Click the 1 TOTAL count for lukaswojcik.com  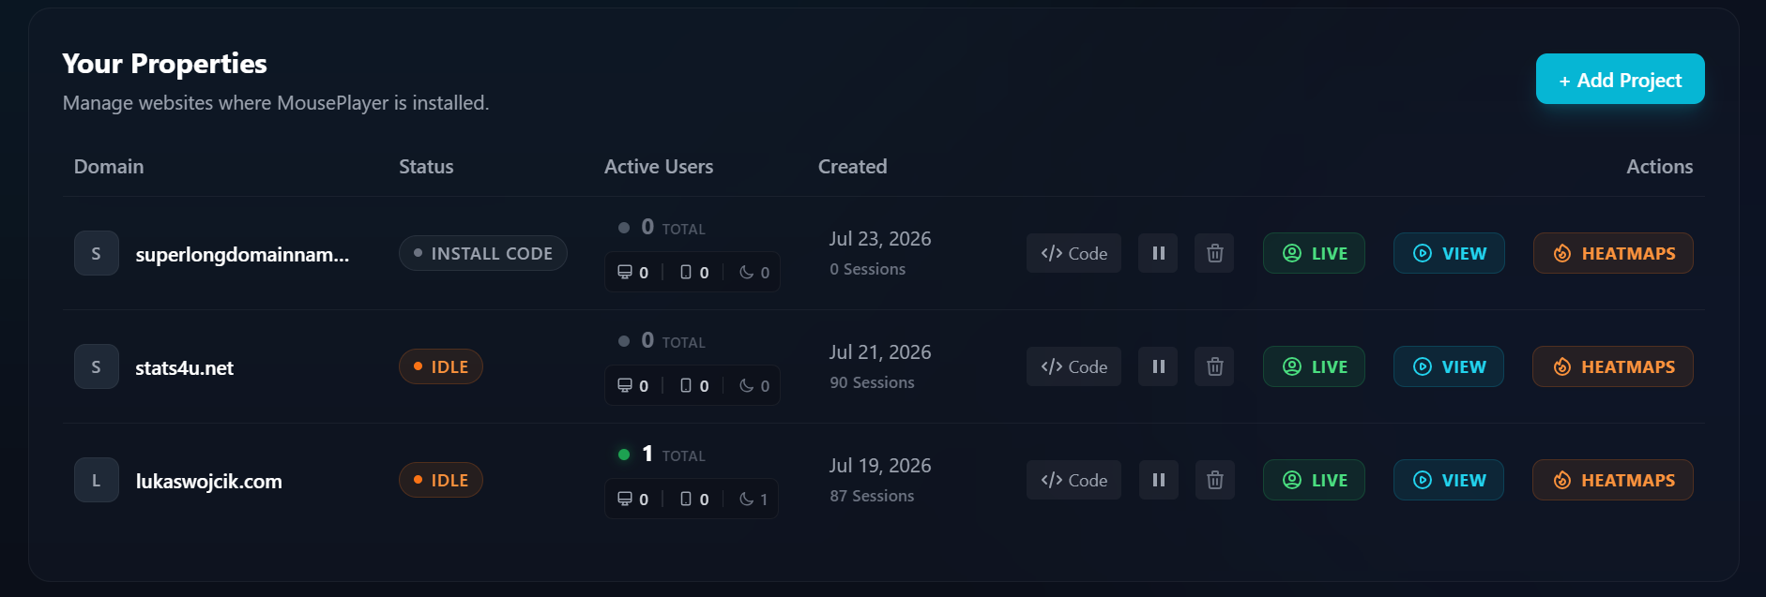pos(673,455)
